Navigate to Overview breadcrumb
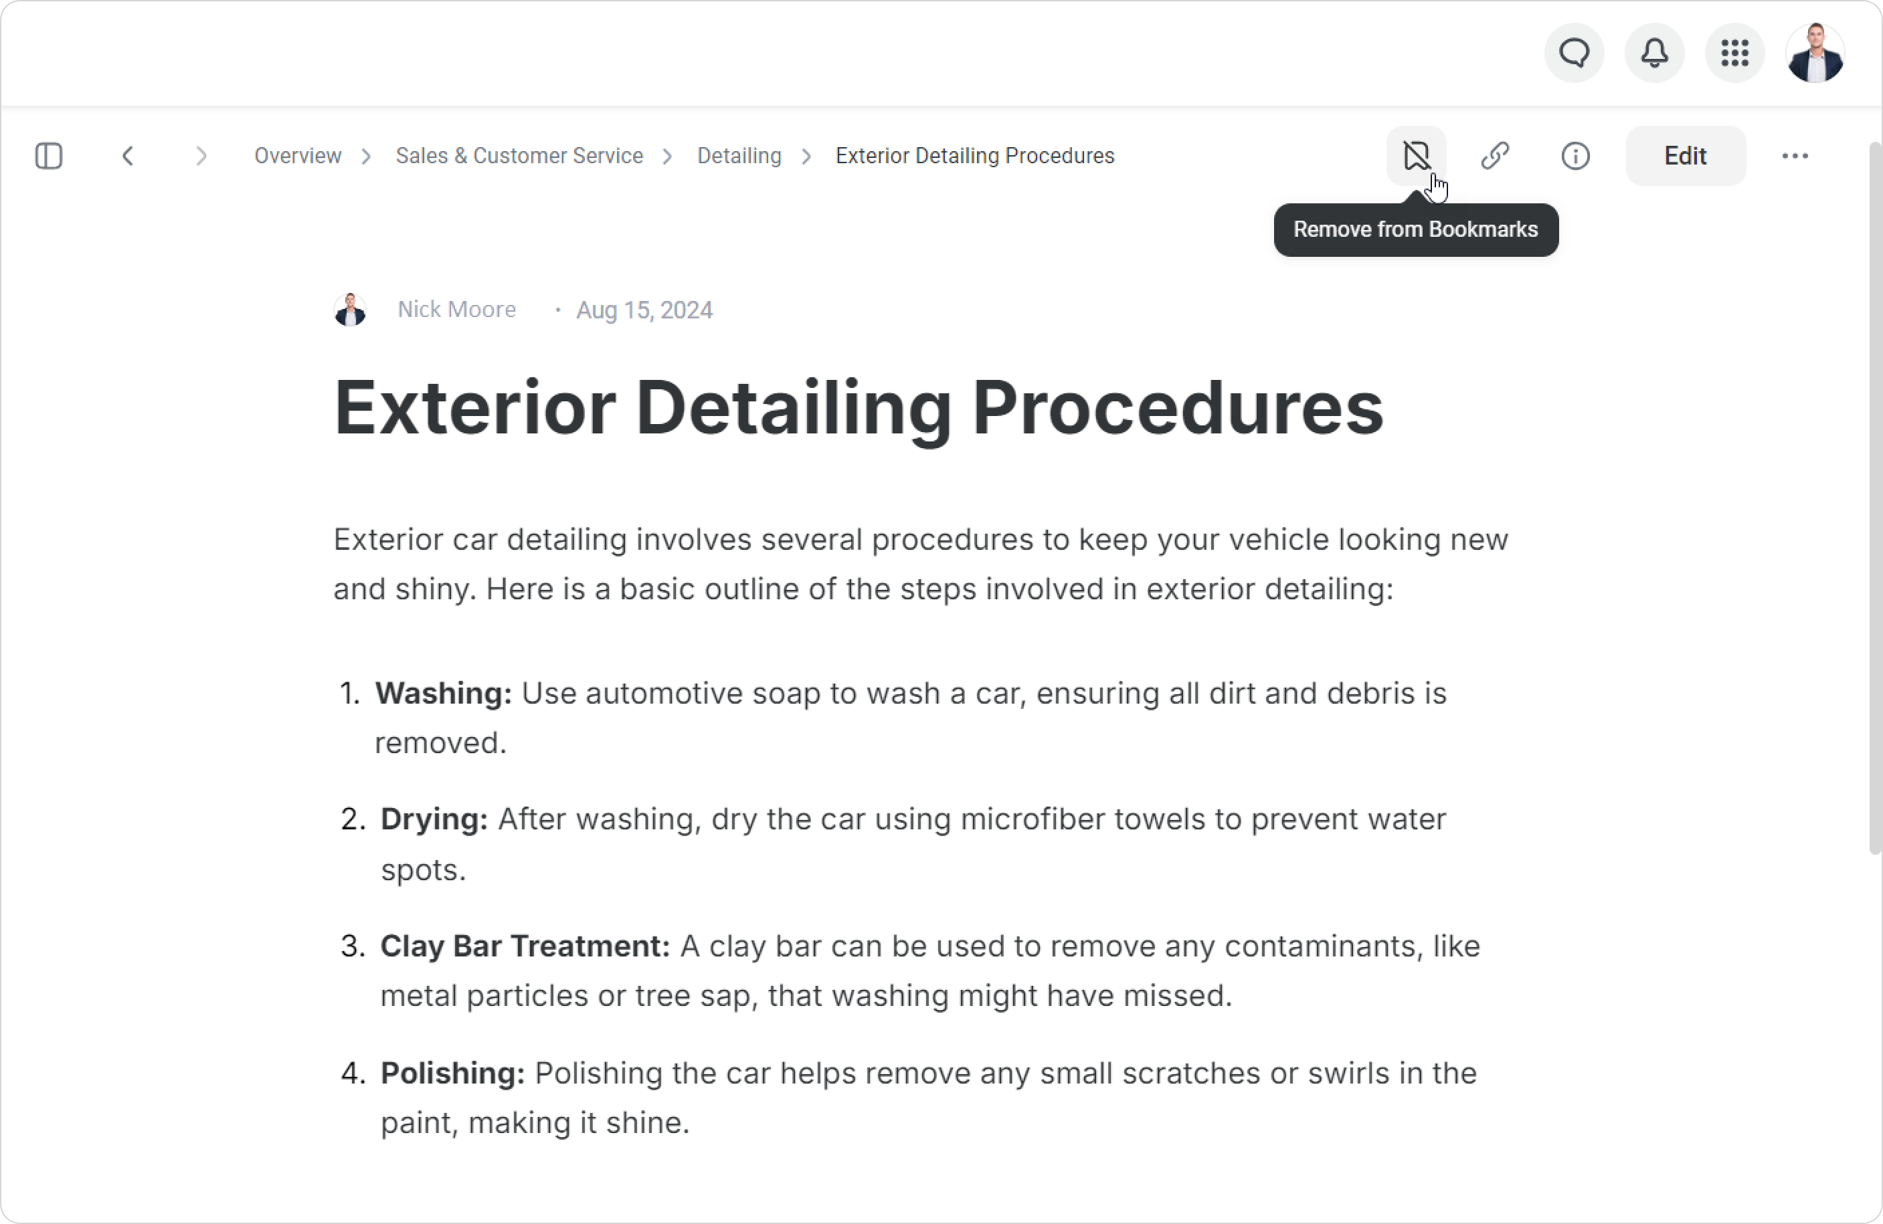Image resolution: width=1883 pixels, height=1224 pixels. tap(298, 156)
